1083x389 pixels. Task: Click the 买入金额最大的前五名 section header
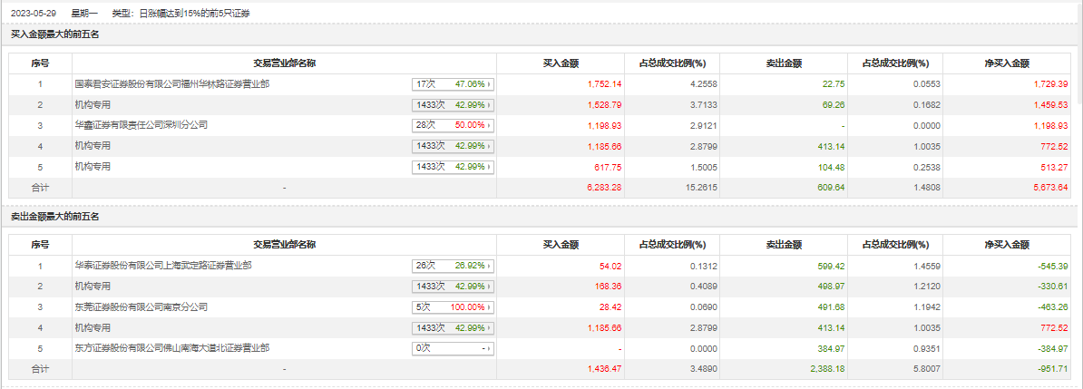point(54,34)
